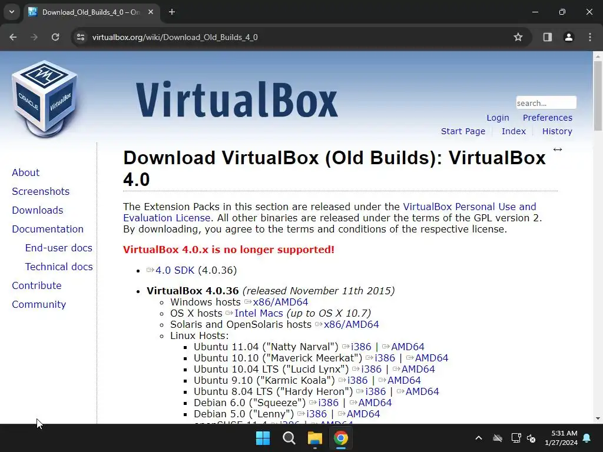603x452 pixels.
Task: Open Downloads in the sidebar
Action: click(x=37, y=210)
